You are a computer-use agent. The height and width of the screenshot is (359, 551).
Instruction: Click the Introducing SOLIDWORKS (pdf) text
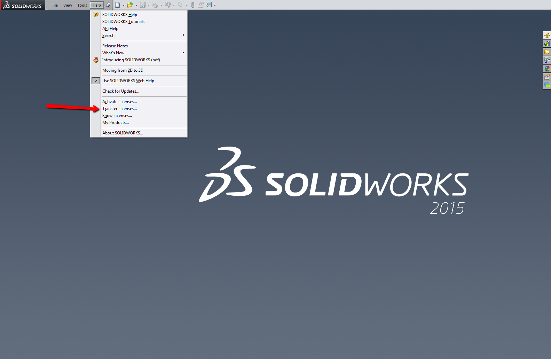131,60
